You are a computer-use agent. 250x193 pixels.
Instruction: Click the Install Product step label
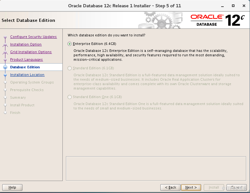(22, 105)
